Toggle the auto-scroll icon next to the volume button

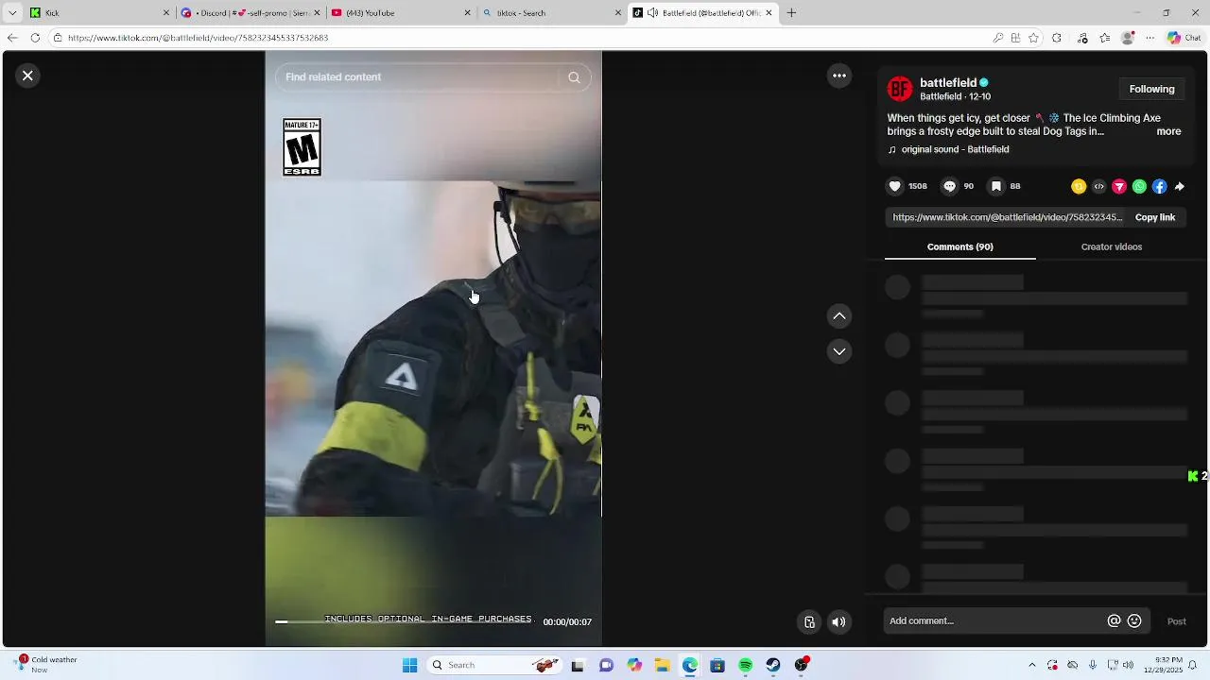[809, 621]
